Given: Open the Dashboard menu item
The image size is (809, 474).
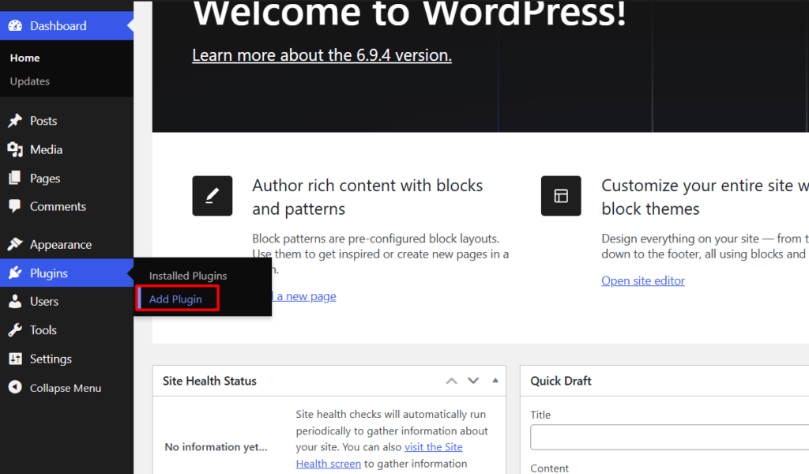Looking at the screenshot, I should 66,26.
